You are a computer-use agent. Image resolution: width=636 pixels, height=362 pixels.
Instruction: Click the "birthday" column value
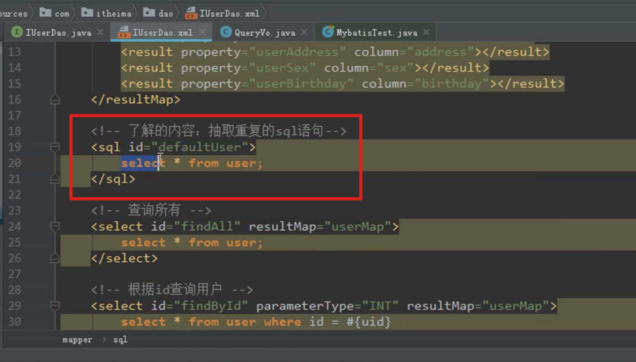(x=451, y=84)
